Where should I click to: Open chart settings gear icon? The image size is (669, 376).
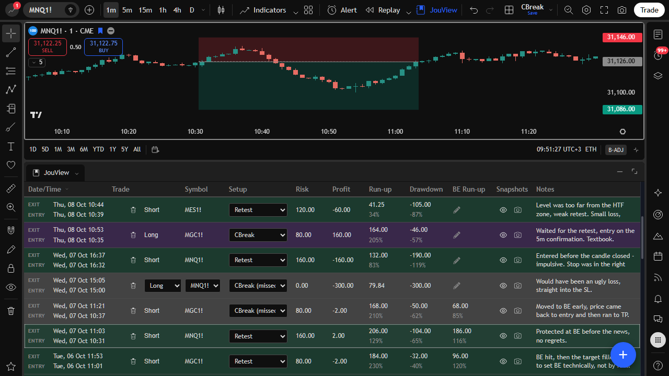pyautogui.click(x=586, y=10)
